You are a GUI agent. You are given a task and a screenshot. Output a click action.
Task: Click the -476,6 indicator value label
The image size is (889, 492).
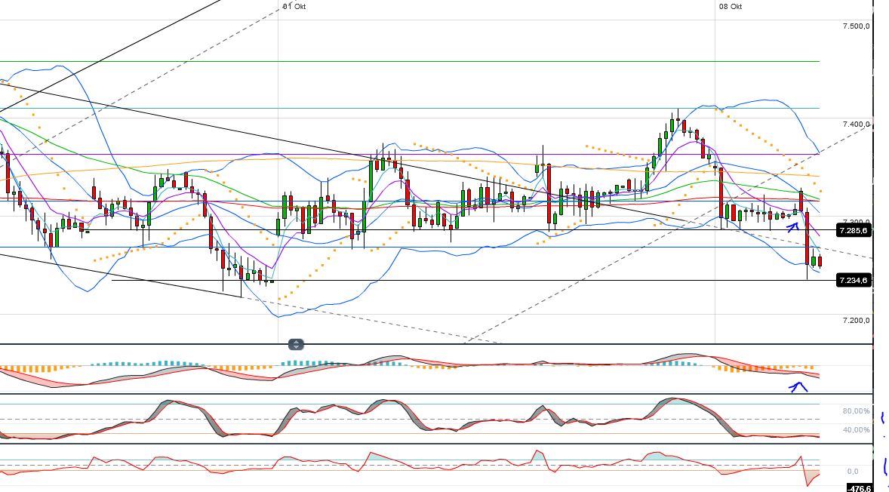point(859,487)
